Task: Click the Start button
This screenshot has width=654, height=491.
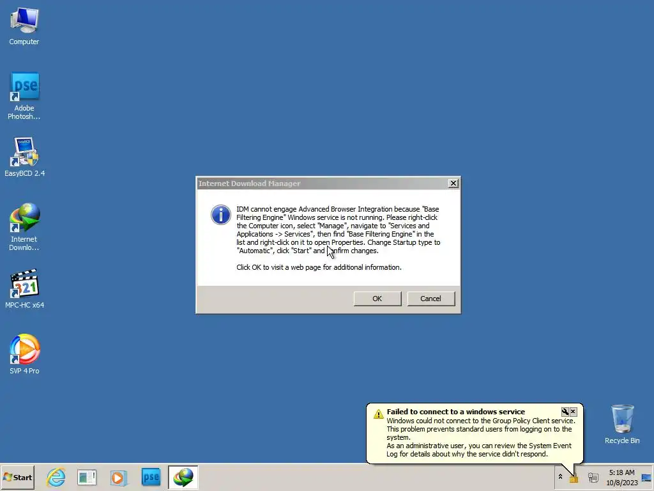Action: 17,477
